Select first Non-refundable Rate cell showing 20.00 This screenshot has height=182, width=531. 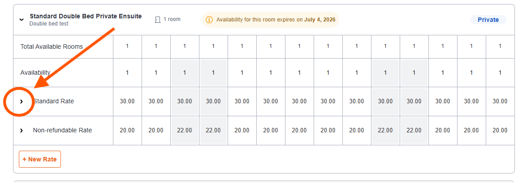tap(127, 130)
